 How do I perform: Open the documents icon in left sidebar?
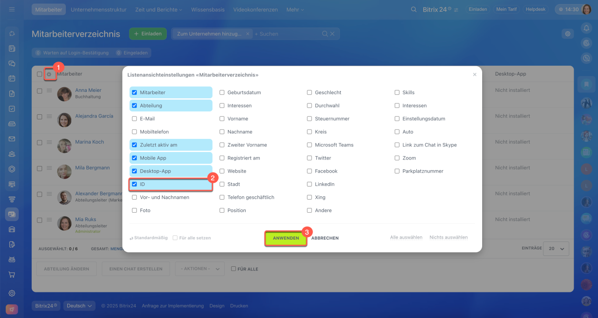click(12, 94)
